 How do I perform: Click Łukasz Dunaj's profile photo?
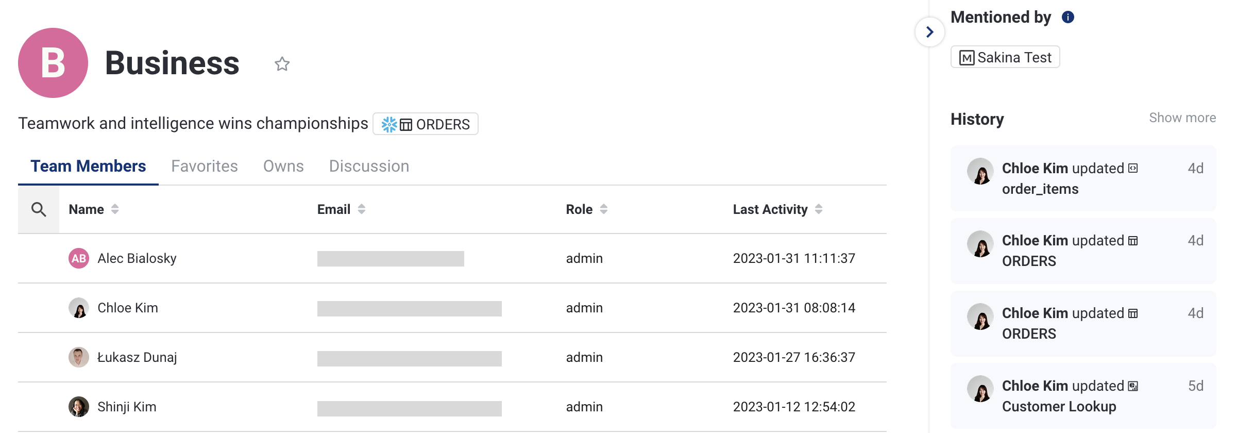pos(79,357)
